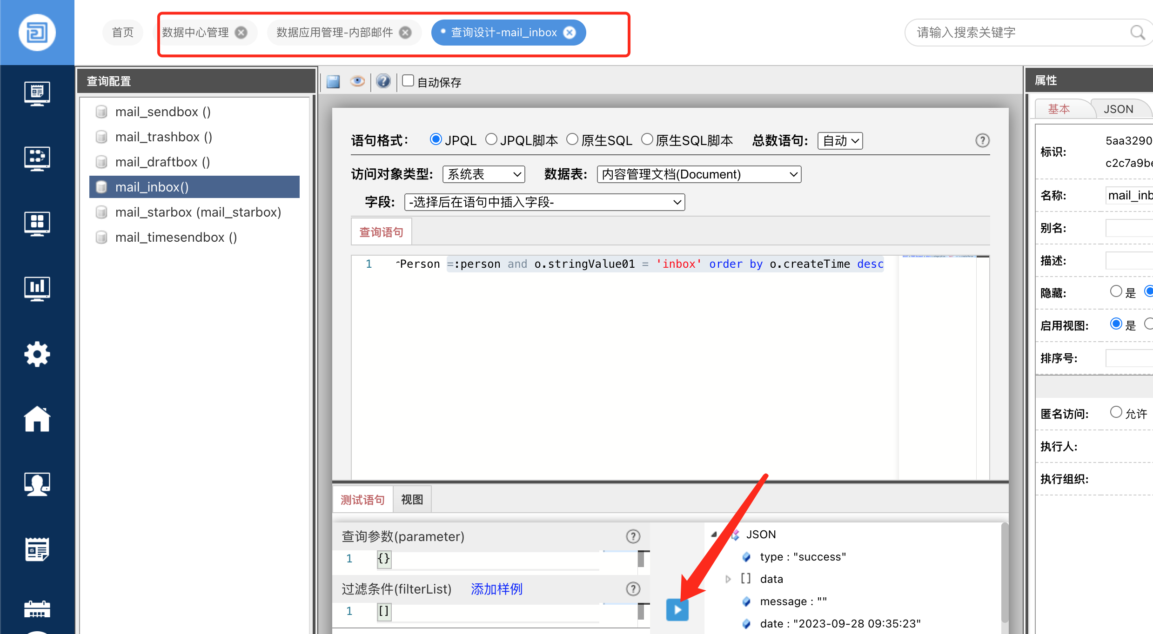Enable the 自动保存 checkbox
The width and height of the screenshot is (1153, 634).
click(x=408, y=81)
